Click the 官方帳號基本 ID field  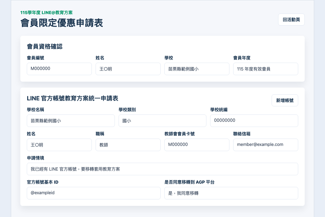tap(94, 193)
